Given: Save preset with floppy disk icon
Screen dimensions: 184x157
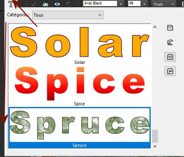Looking at the screenshot, I should click(170, 28).
